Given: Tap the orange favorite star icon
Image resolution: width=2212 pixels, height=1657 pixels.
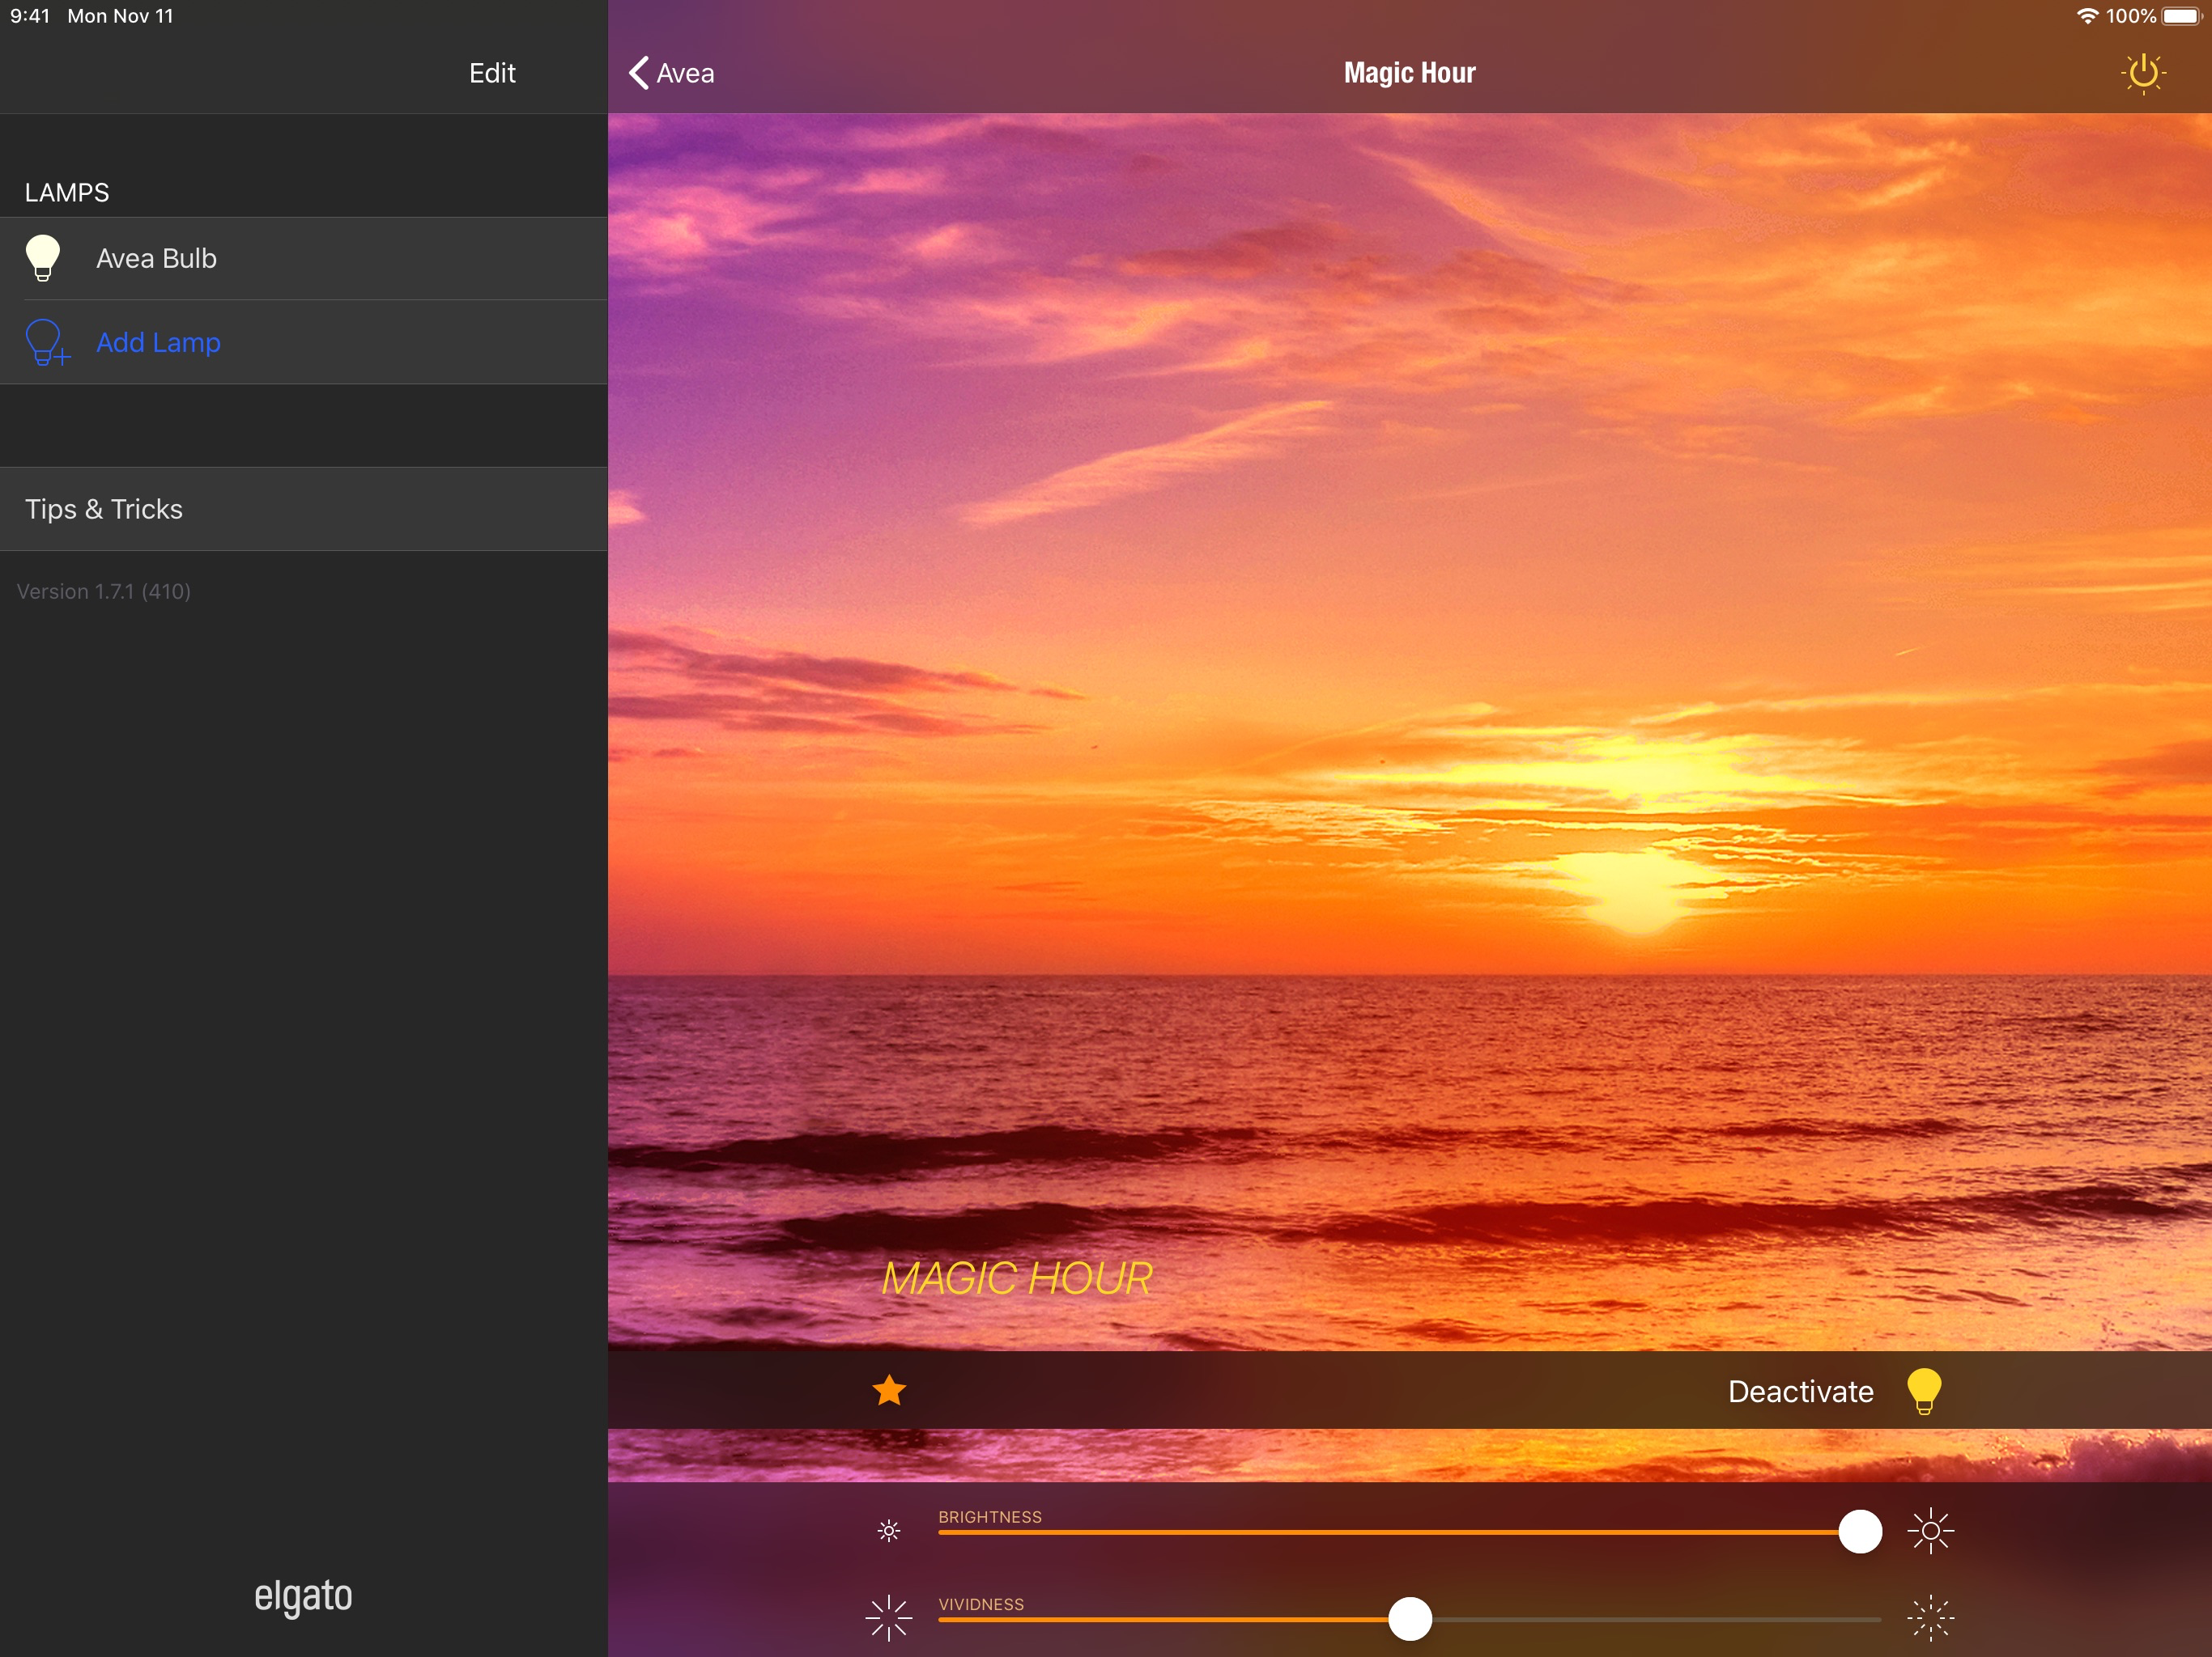Looking at the screenshot, I should coord(889,1390).
